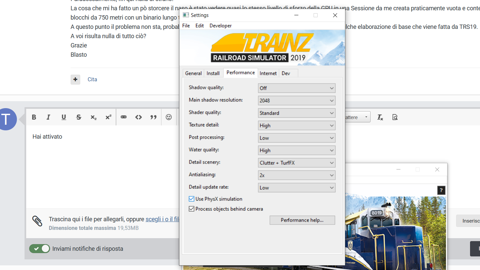Click the Inserisci button
Image resolution: width=480 pixels, height=270 pixels.
[x=468, y=221]
